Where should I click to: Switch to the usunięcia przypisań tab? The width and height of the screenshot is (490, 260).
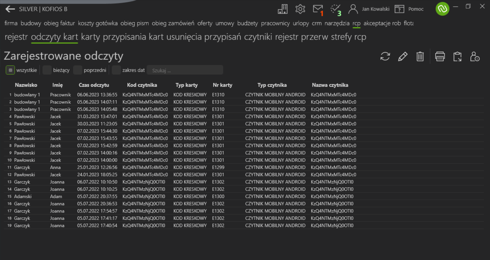pos(204,37)
